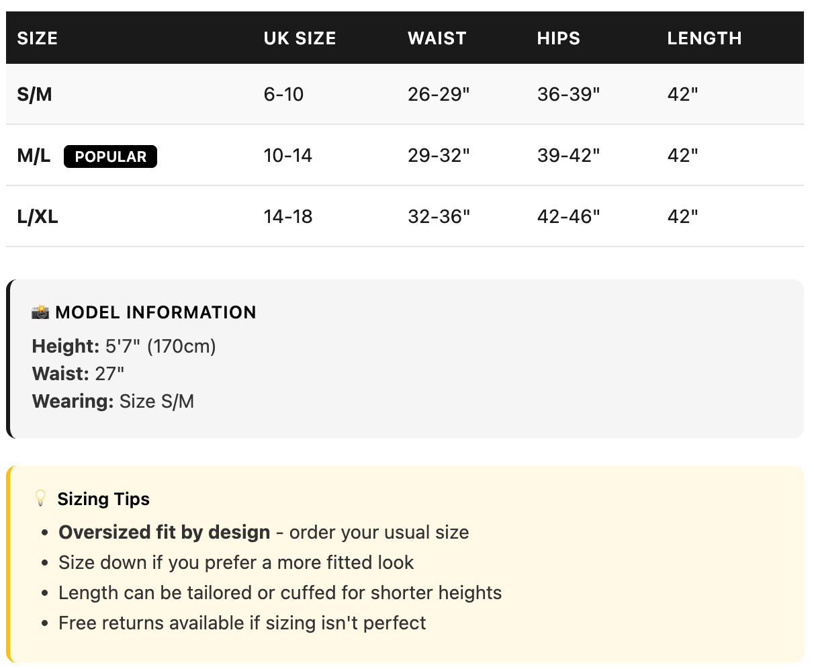814x669 pixels.
Task: Click the lightbulb icon beside Sizing Tips
Action: click(40, 498)
